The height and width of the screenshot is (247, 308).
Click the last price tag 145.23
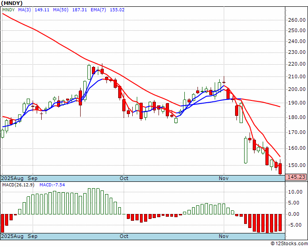click(x=296, y=177)
